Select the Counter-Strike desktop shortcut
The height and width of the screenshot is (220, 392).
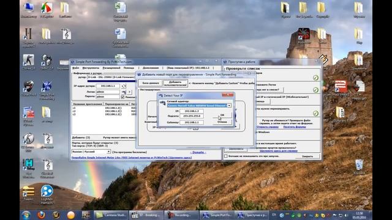click(x=28, y=62)
